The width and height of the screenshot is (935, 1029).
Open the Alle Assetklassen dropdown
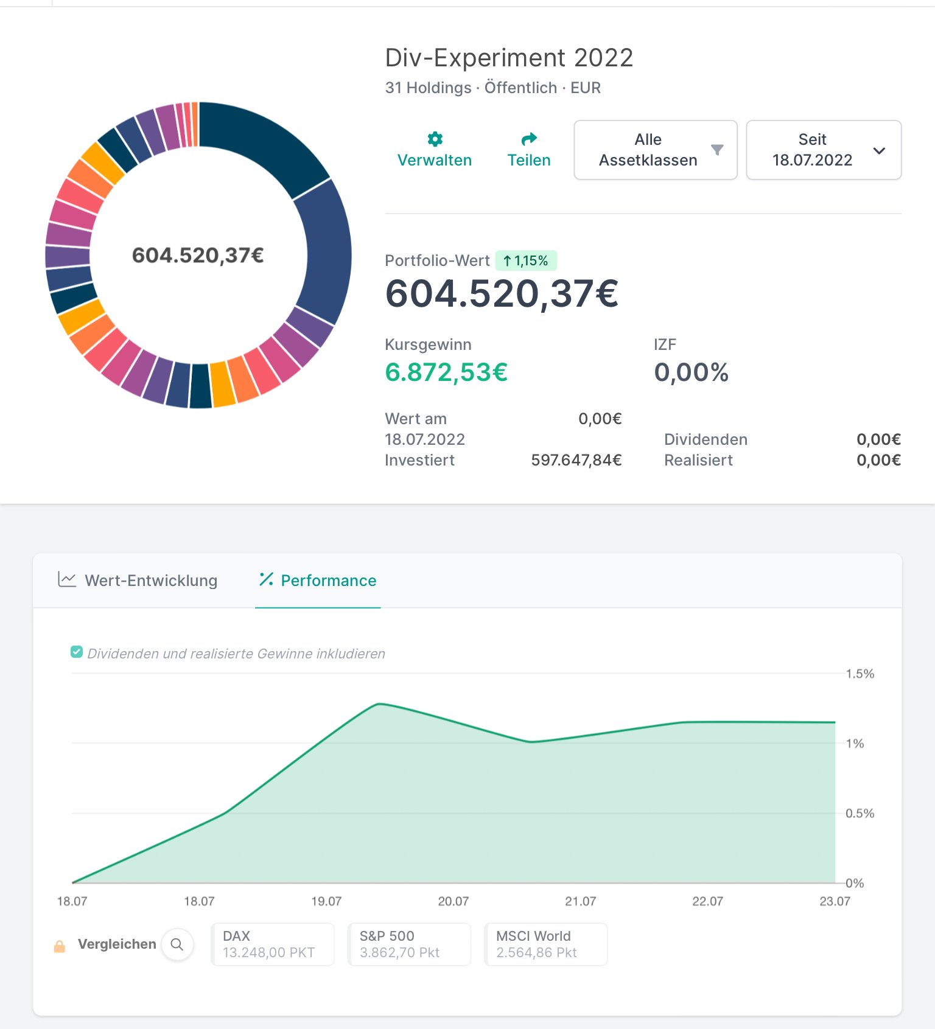(x=656, y=150)
